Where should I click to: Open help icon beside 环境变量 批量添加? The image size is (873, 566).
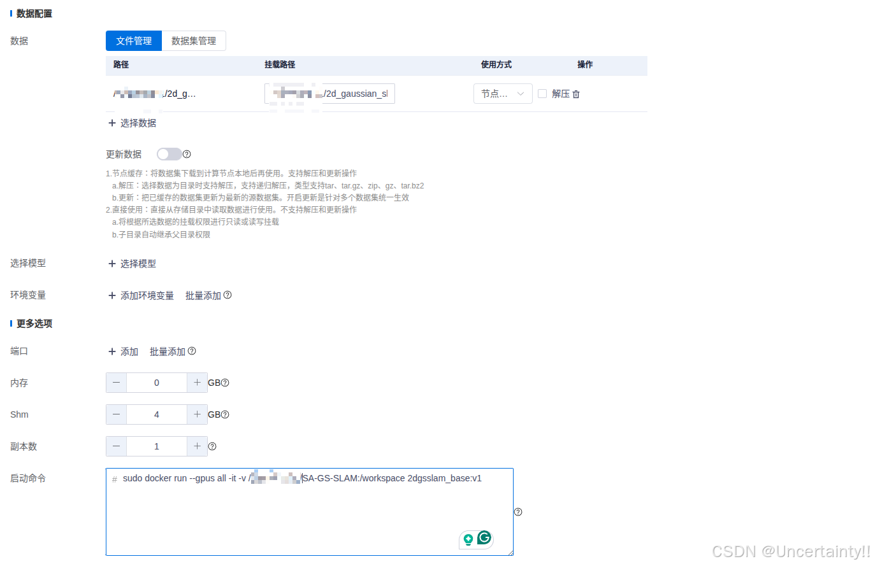tap(227, 295)
